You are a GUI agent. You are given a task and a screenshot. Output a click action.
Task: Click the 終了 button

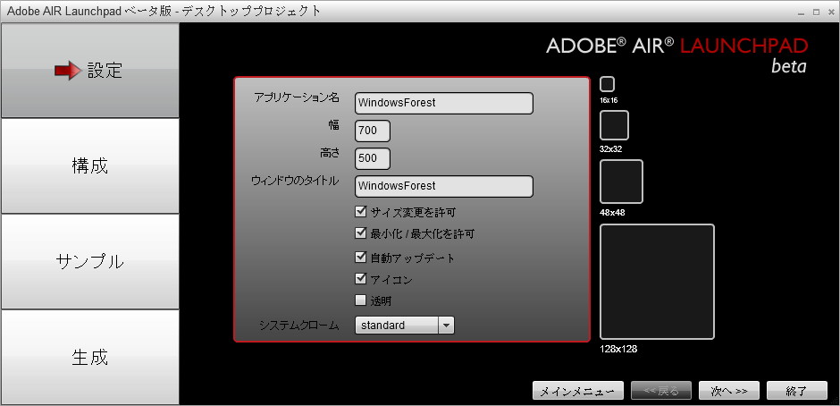(796, 391)
